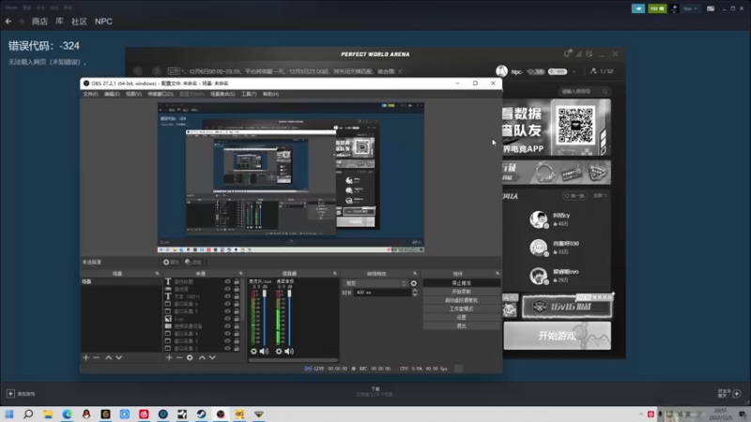Screen dimensions: 751x422
Task: Click first mixer channel volume slider
Action: 265,316
